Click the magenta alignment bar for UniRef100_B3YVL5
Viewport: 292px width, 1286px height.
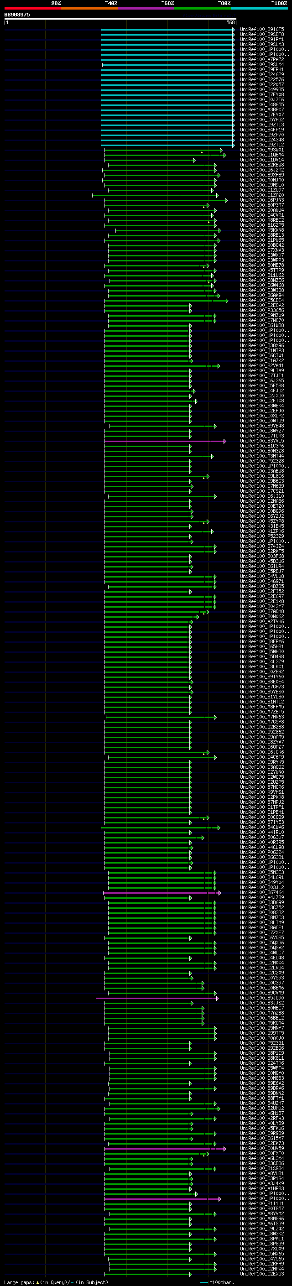pos(165,441)
